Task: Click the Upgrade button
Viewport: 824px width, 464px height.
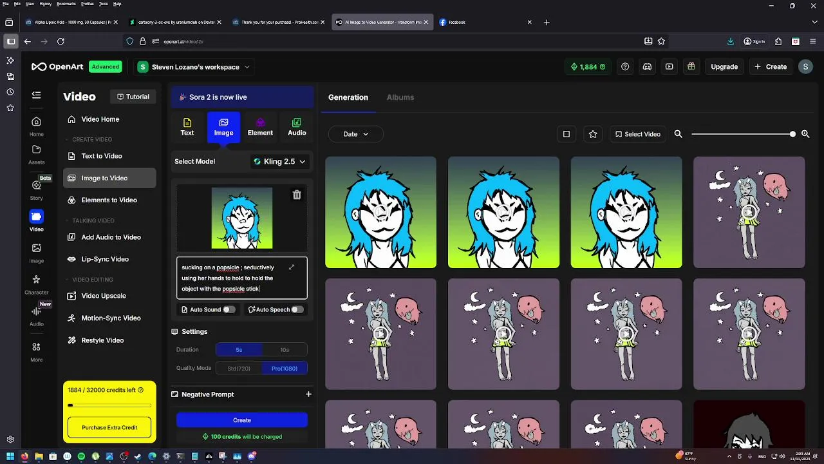Action: click(x=724, y=66)
